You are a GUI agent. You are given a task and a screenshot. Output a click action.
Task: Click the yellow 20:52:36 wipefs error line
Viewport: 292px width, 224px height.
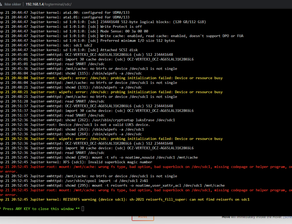111,139
